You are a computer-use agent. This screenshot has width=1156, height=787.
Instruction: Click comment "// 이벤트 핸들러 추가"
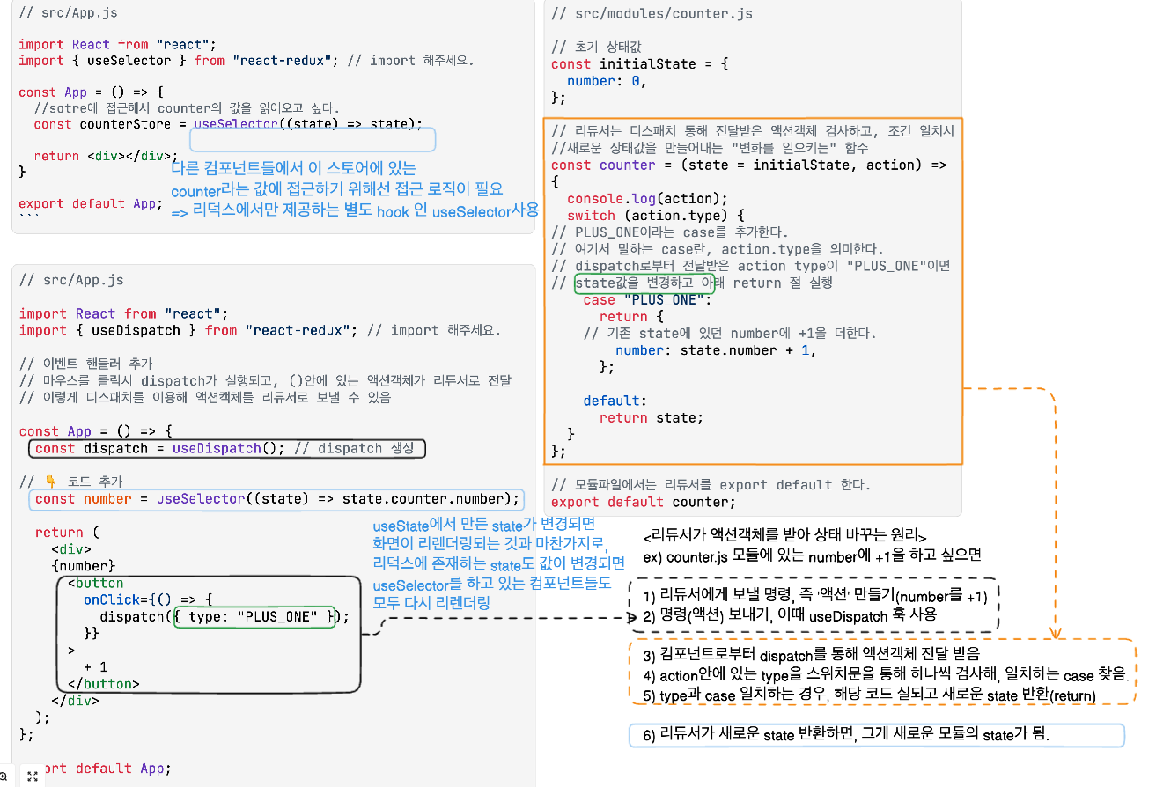click(85, 364)
